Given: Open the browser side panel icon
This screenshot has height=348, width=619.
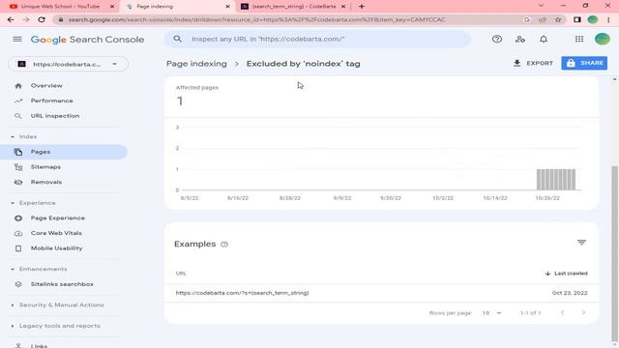Looking at the screenshot, I should click(x=577, y=19).
